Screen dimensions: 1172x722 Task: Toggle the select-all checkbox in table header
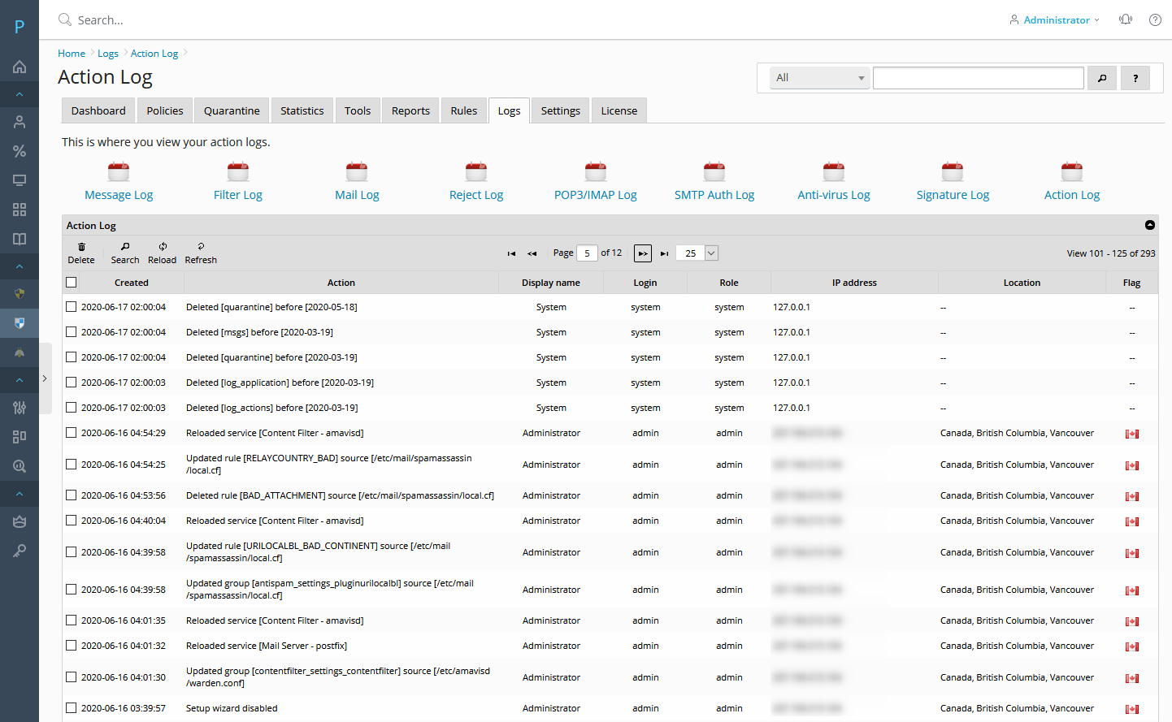pyautogui.click(x=72, y=283)
